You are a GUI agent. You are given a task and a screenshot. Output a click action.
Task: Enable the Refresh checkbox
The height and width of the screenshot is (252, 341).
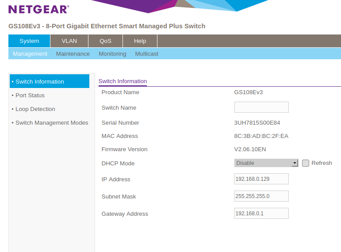coord(306,163)
